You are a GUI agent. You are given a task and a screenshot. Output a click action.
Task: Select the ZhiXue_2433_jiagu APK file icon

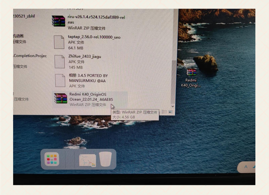(x=59, y=61)
